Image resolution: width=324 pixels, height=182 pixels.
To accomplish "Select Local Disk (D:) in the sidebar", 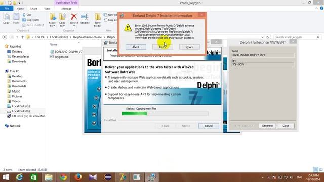I will pos(21,111).
